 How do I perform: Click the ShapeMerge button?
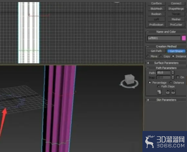pos(176,9)
